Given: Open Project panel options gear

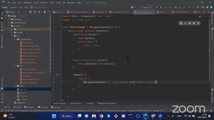Looking at the screenshot, I should [x=44, y=12].
